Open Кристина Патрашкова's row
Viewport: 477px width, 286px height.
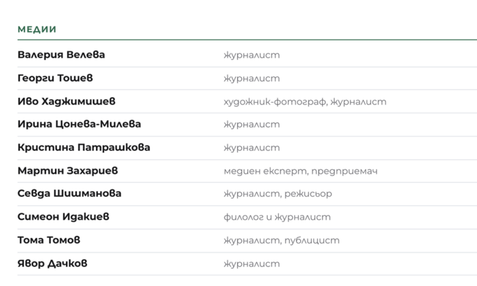click(x=84, y=147)
